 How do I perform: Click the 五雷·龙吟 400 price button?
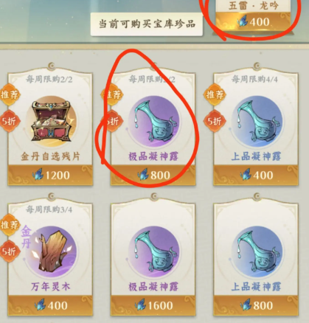[x=254, y=22]
